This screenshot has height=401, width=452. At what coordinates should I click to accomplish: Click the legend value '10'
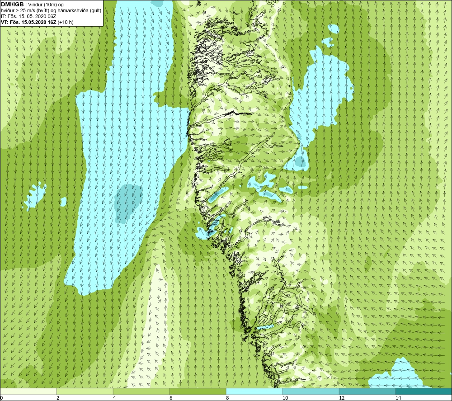[x=285, y=398]
